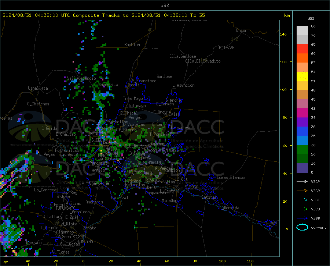Click the '100' tick on the vertical axis
330x266 pixels.
283,90
